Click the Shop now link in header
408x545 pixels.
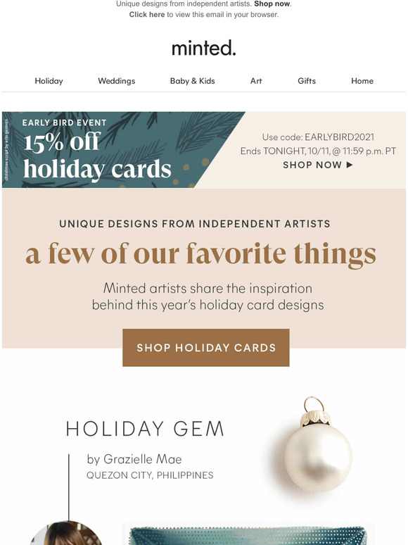click(272, 4)
